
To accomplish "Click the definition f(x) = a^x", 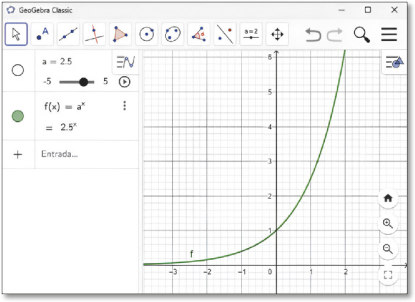I will point(65,106).
